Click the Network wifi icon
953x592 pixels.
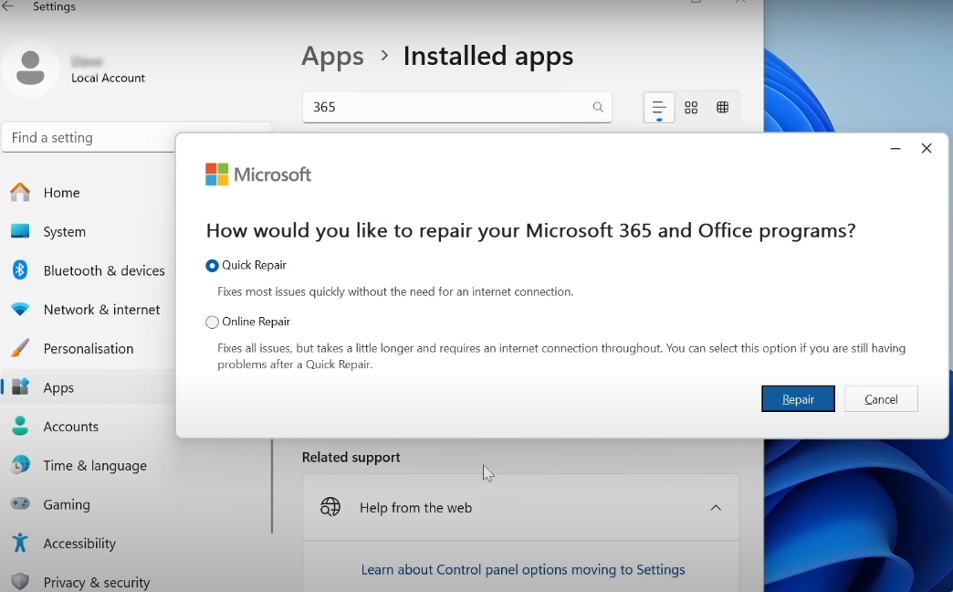click(x=20, y=309)
